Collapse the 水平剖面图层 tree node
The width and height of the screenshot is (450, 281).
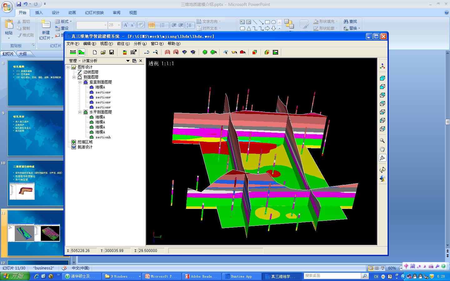click(80, 112)
